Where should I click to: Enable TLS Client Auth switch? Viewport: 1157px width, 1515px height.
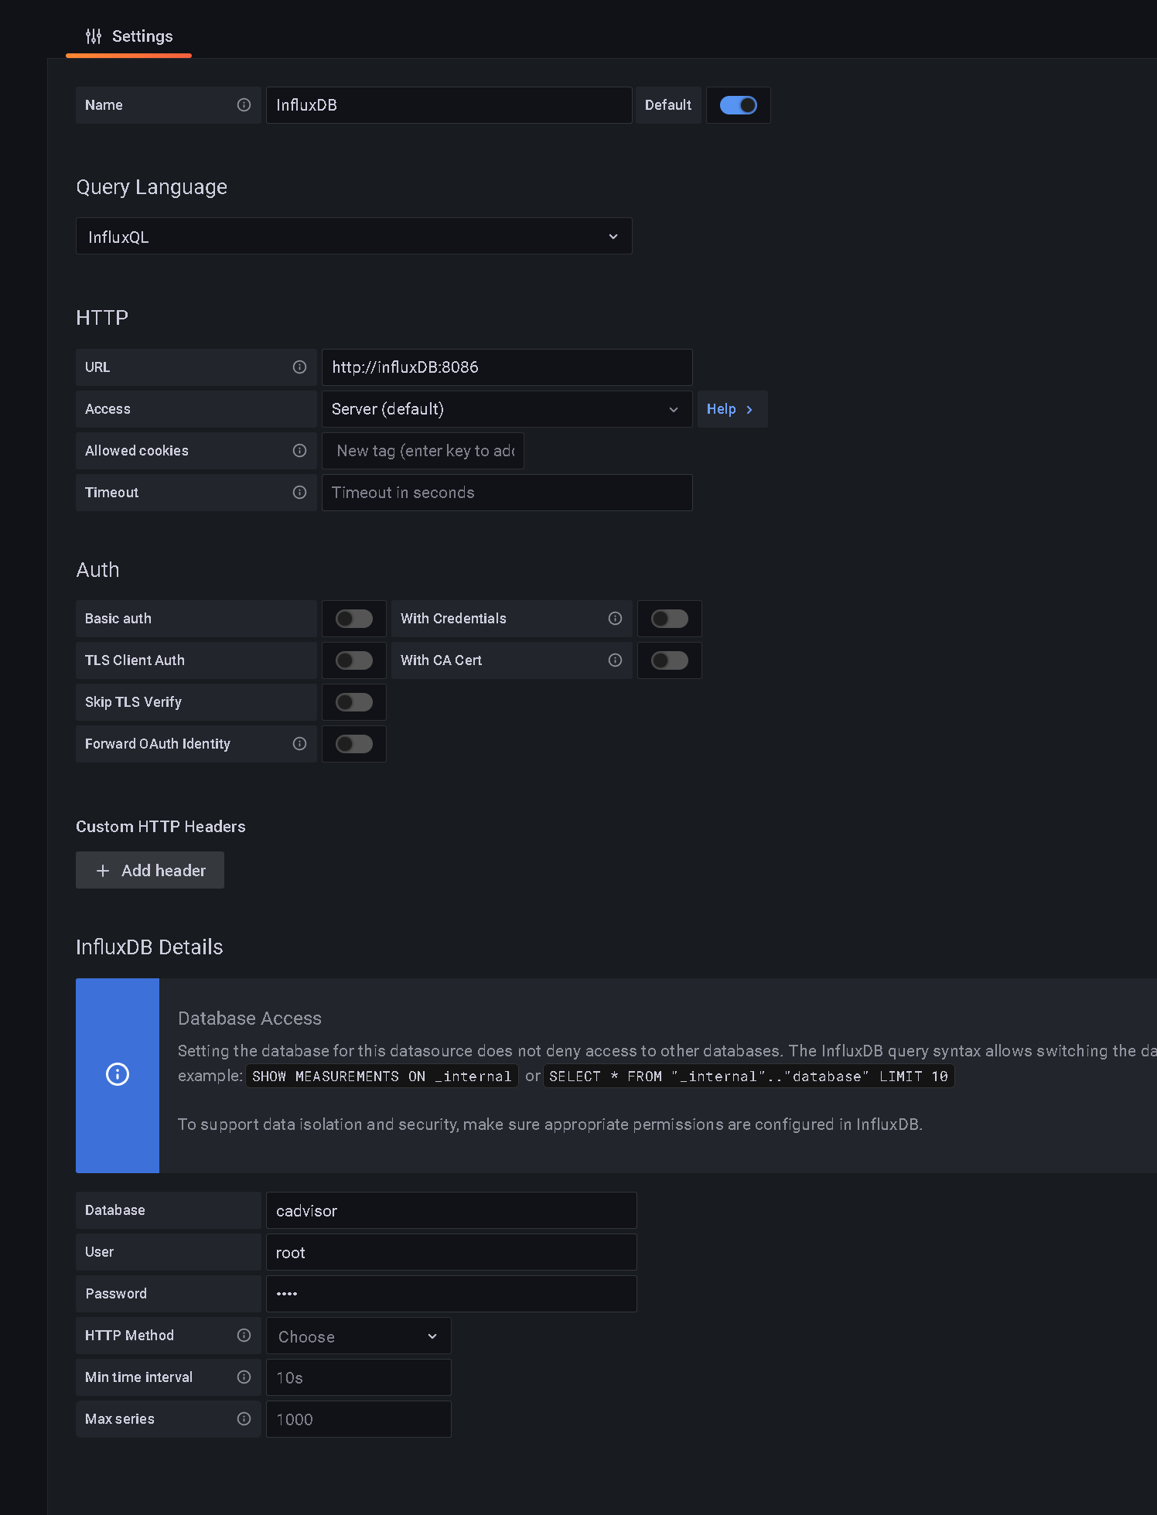[354, 660]
